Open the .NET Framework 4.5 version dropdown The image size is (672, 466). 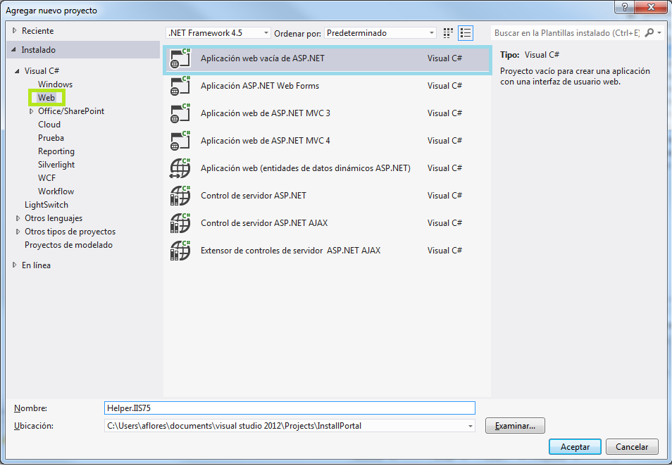coord(218,33)
